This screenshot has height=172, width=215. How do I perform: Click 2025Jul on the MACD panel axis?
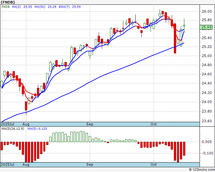point(8,164)
